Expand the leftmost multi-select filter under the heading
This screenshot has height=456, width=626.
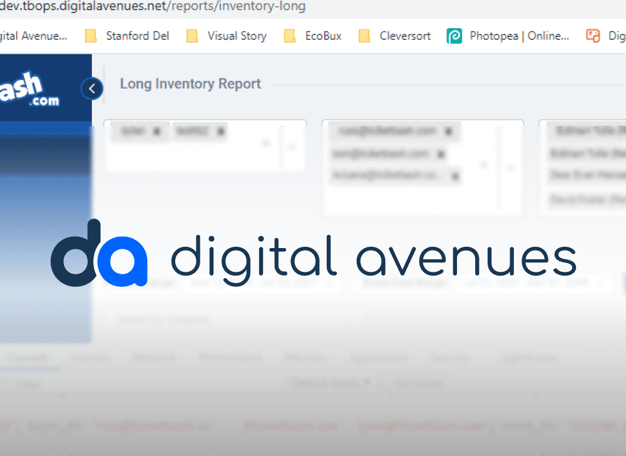pyautogui.click(x=292, y=147)
